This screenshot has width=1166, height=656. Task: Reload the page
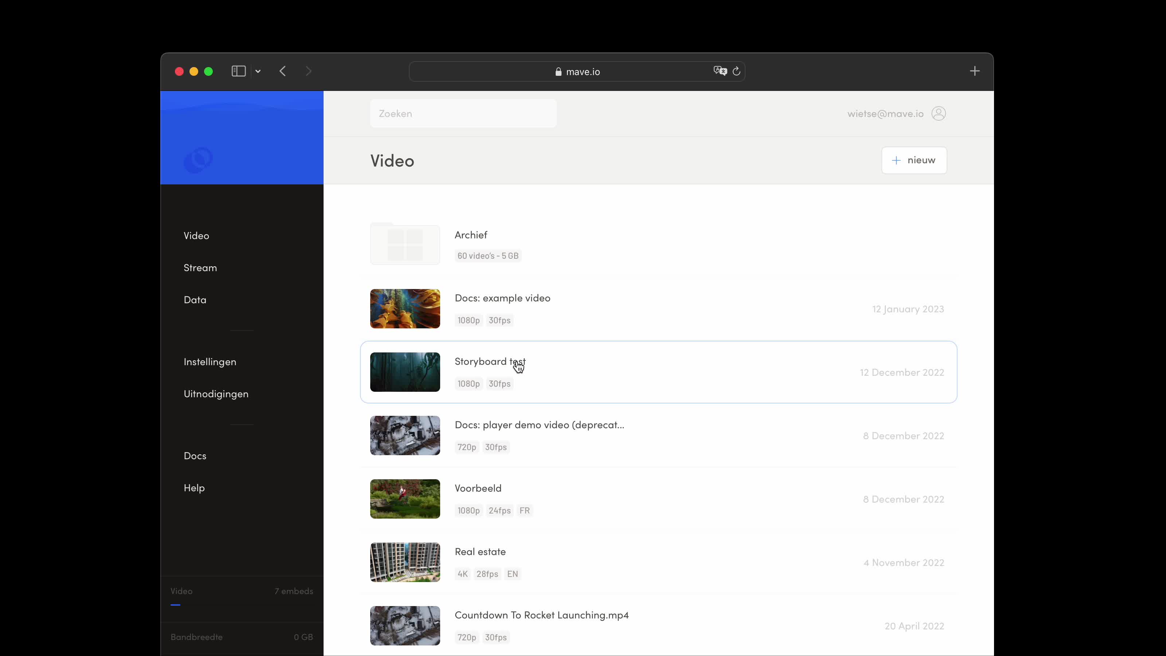736,71
